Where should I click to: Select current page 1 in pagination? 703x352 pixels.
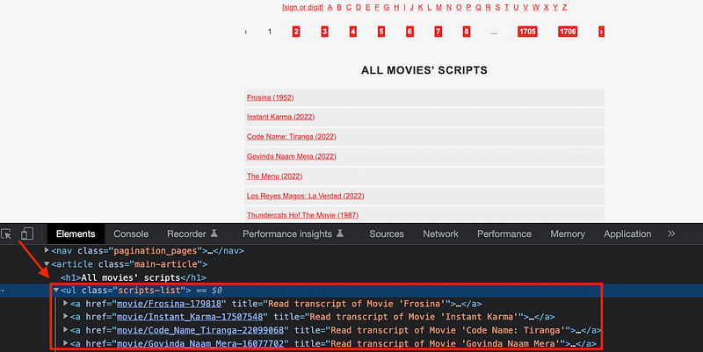tap(270, 32)
